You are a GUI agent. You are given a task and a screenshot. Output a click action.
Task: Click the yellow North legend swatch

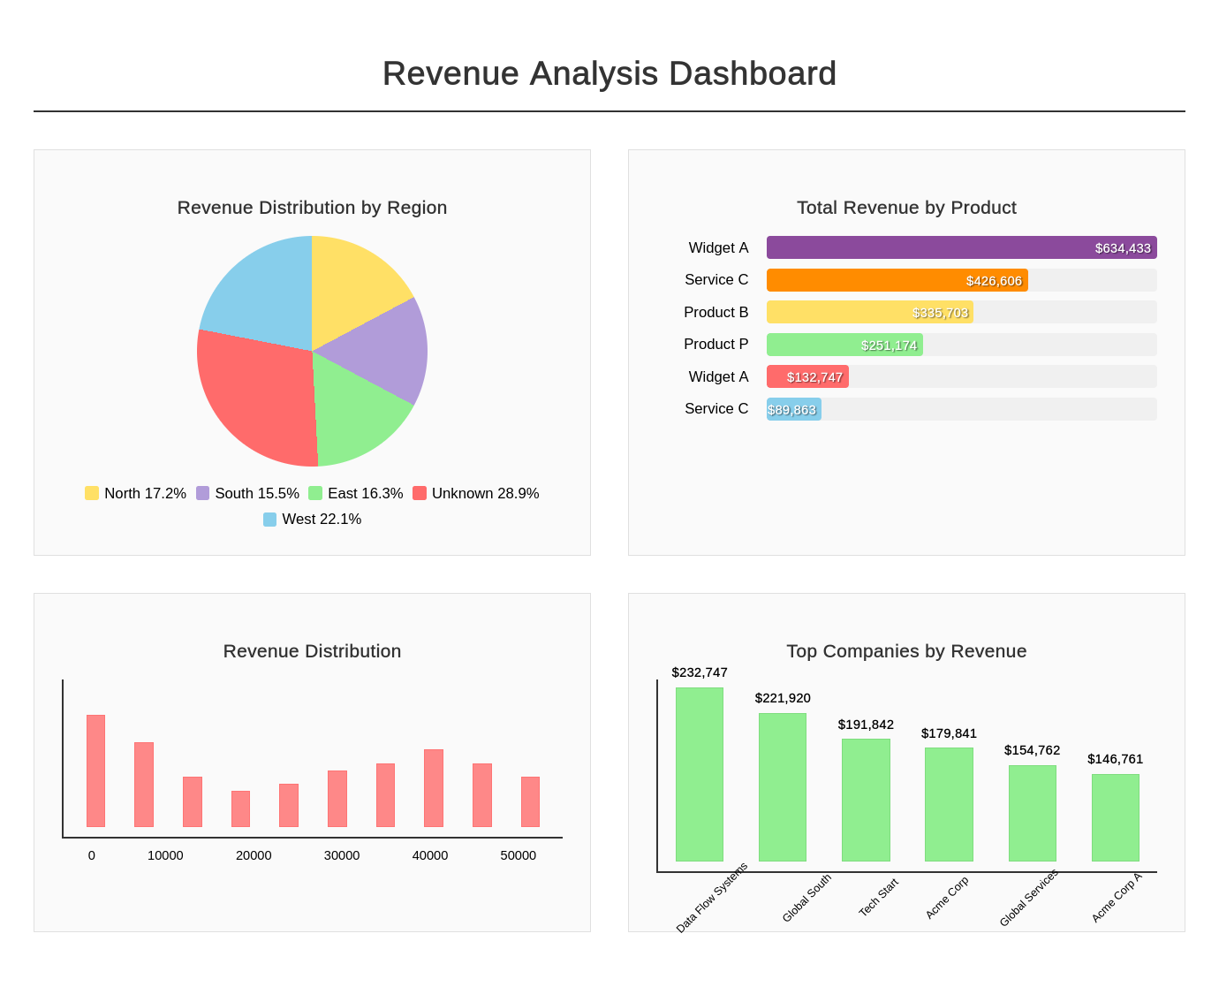tap(92, 493)
